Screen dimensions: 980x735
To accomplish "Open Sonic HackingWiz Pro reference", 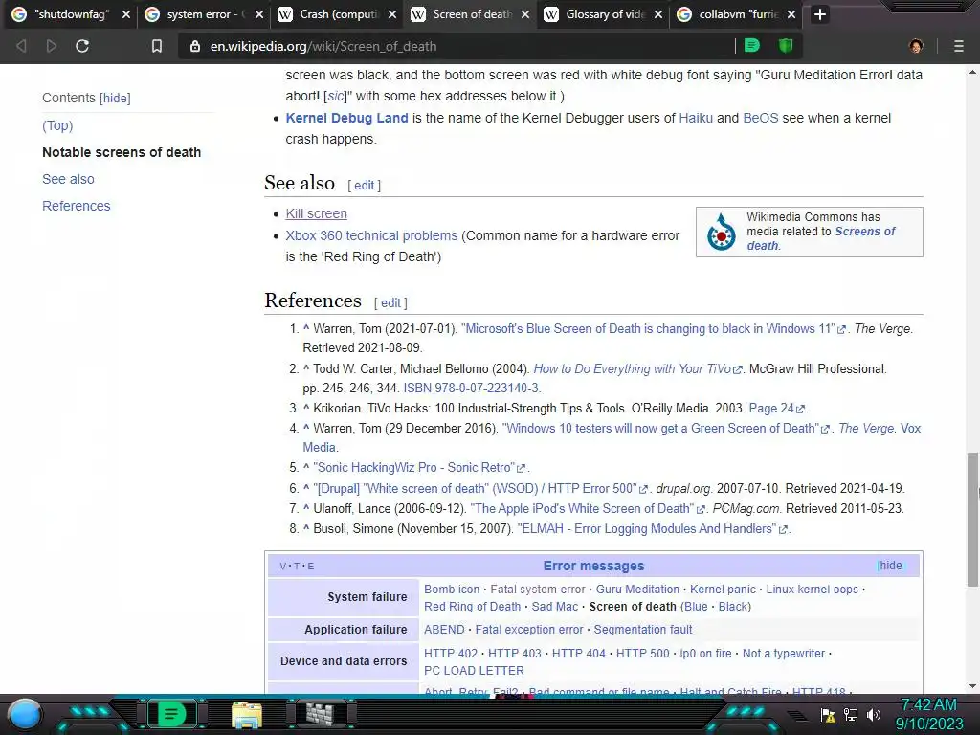I will [413, 468].
